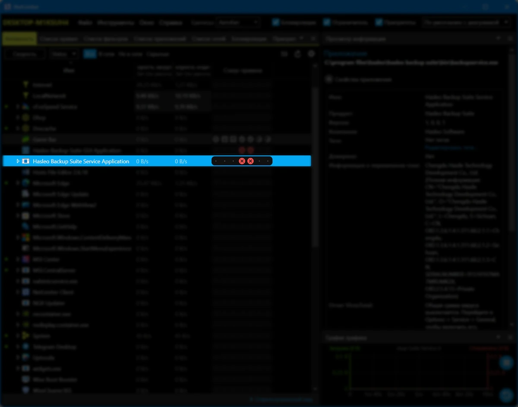The height and width of the screenshot is (407, 518).
Task: Select the text Hasleo Backup Suite Service Application
Action: [81, 161]
